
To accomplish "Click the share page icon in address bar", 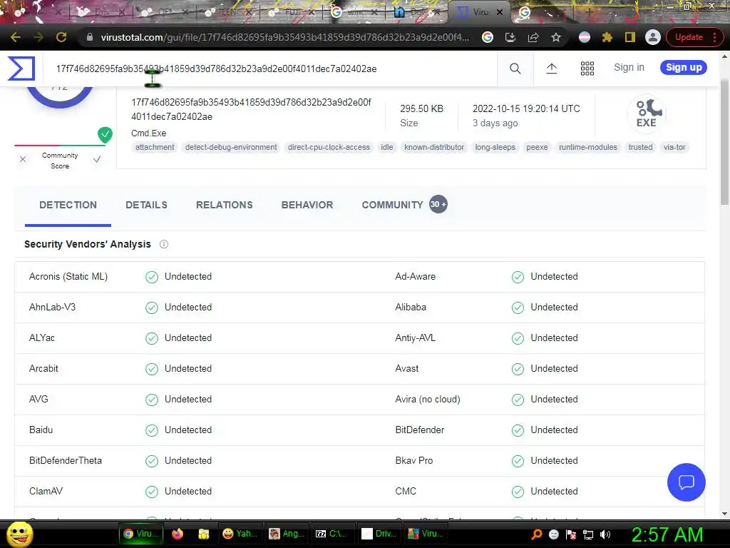I will pos(533,37).
